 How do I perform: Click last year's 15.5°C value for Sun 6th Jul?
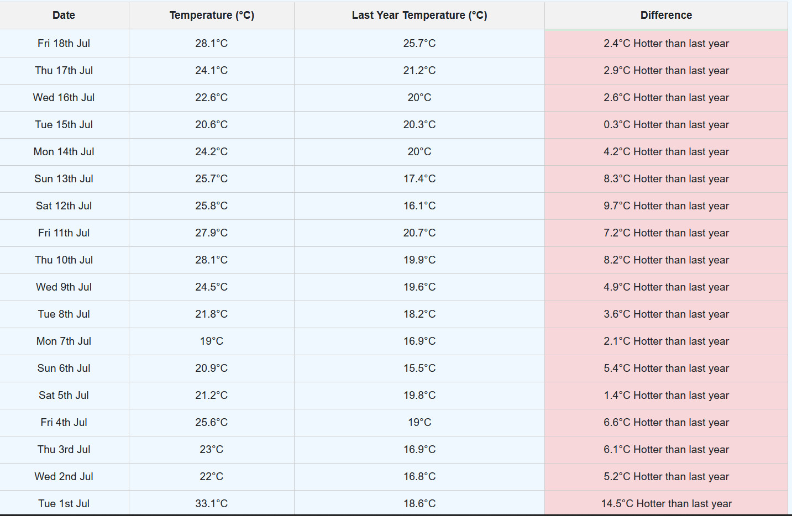tap(419, 368)
